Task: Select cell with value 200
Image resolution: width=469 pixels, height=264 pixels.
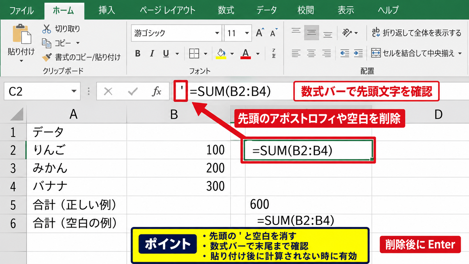Action: coord(178,168)
